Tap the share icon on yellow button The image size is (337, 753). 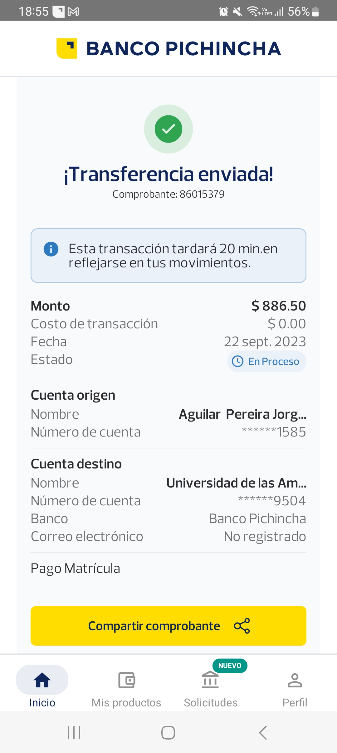point(242,626)
